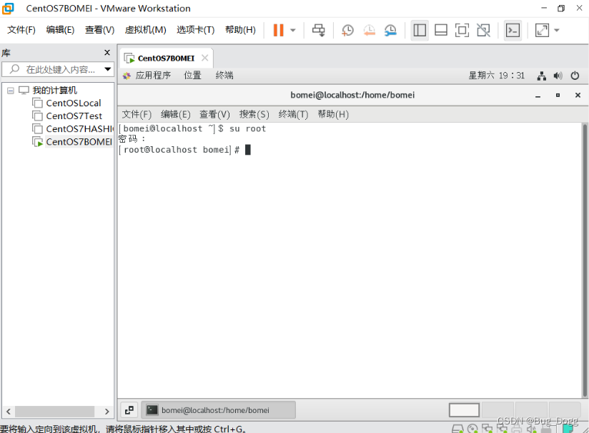589x433 pixels.
Task: Select CentOS7BOMEI in the library
Action: coord(72,142)
